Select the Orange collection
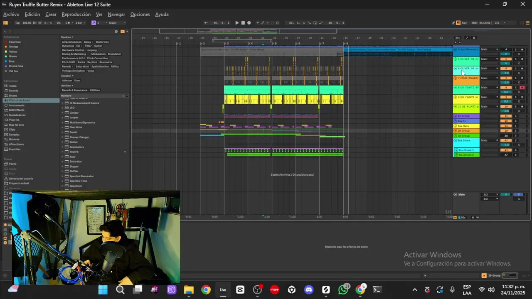This screenshot has height=299, width=532. pos(14,47)
